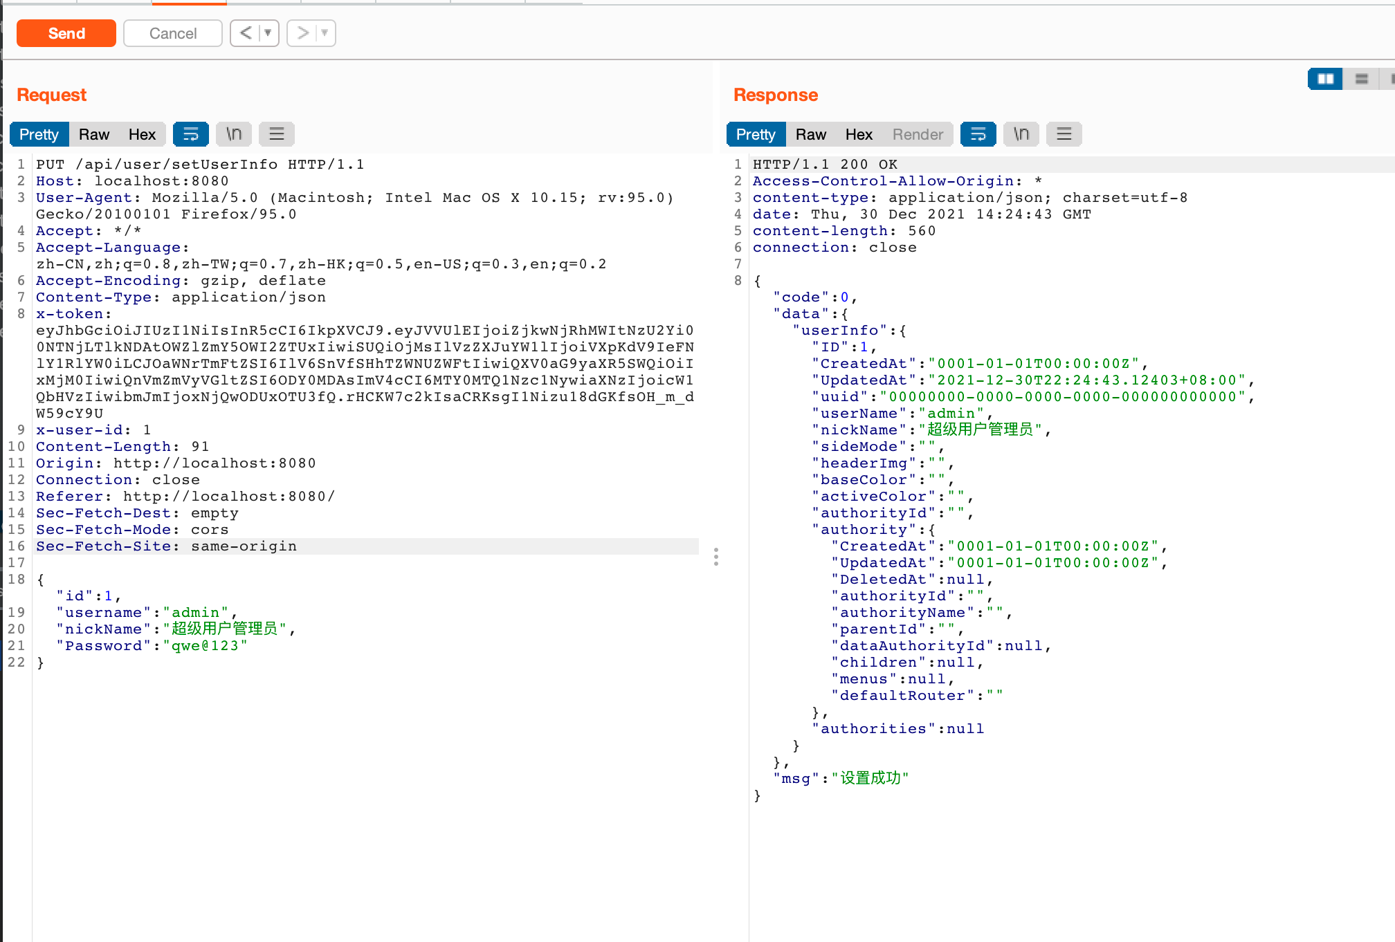Toggle word wrap icon in Request panel
The width and height of the screenshot is (1395, 942).
[x=190, y=134]
